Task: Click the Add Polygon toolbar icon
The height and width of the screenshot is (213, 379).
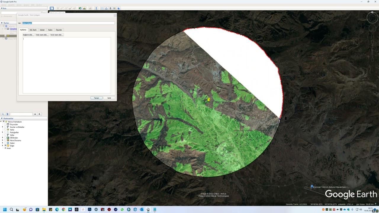Action: [x=62, y=8]
